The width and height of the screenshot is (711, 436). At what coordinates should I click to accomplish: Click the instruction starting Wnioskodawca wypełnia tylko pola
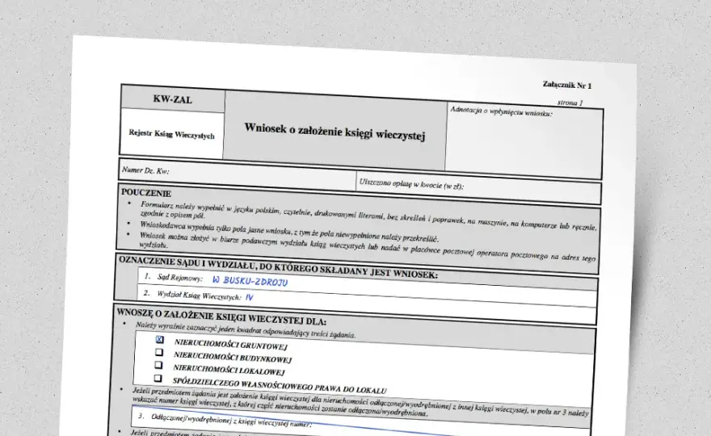pyautogui.click(x=289, y=232)
